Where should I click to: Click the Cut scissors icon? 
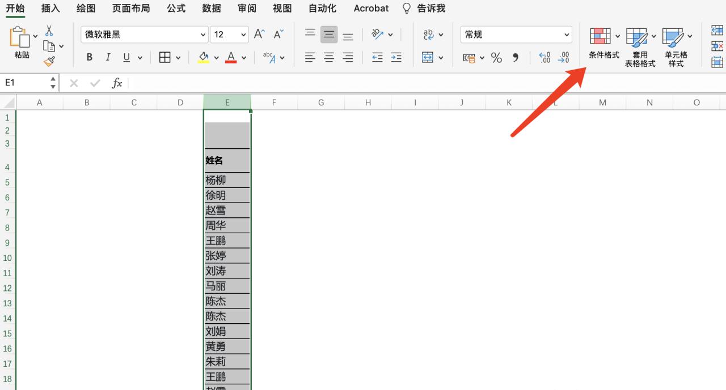click(49, 30)
